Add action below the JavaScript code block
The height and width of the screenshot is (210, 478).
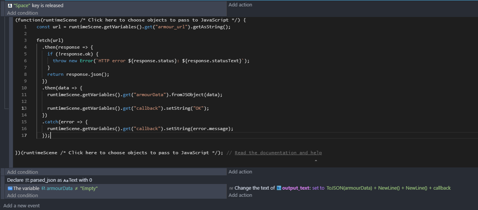pos(240,172)
